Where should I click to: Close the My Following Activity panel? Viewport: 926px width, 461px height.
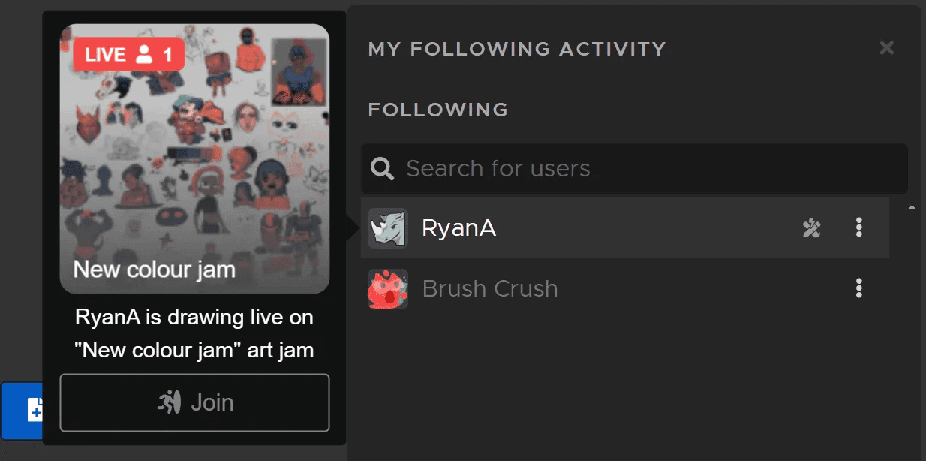[886, 48]
